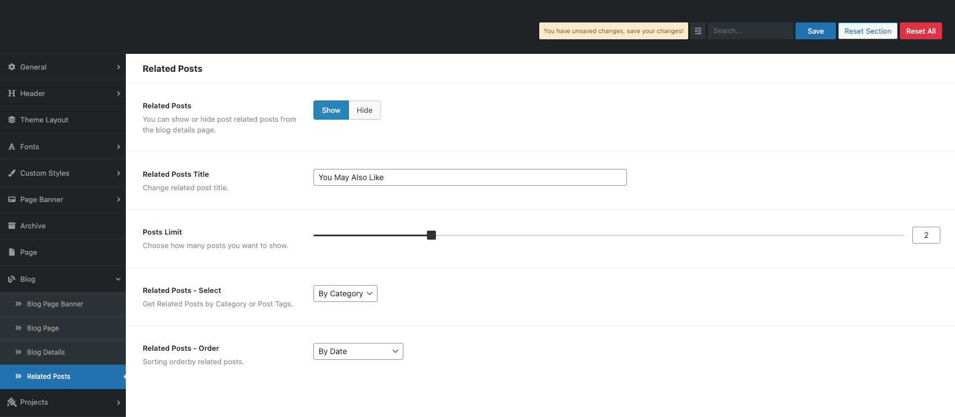Screen dimensions: 955x417
Task: Click the Related Posts page heading
Action: coord(172,68)
